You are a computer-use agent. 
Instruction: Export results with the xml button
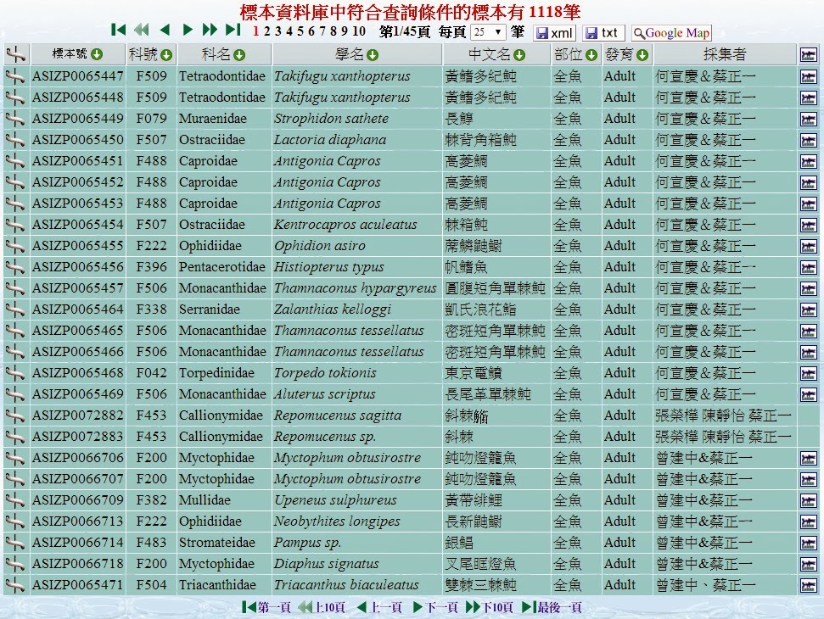(554, 33)
